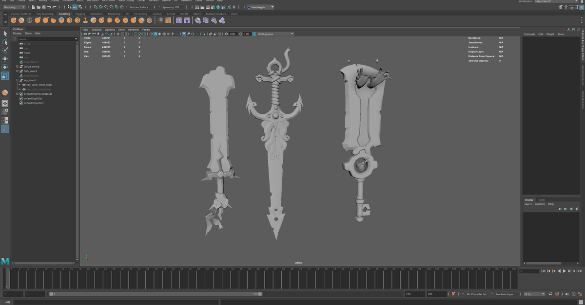Viewport: 585px width, 305px height.
Task: Select the Select tool arrow in the toolbox
Action: 5,34
